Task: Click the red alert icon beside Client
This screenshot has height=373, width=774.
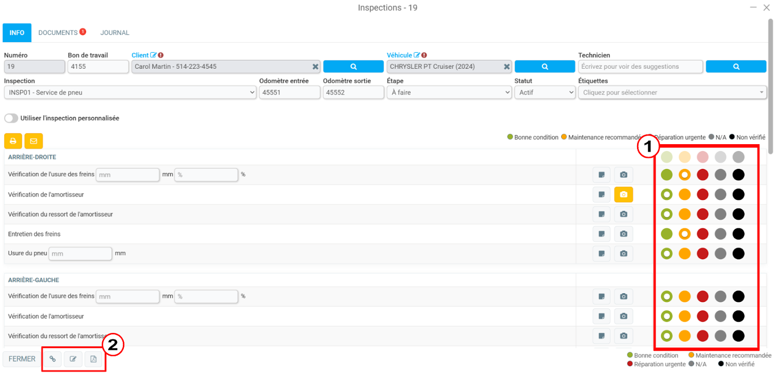Action: [161, 55]
